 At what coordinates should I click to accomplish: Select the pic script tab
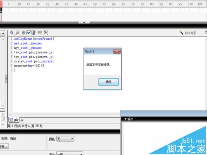14,120
